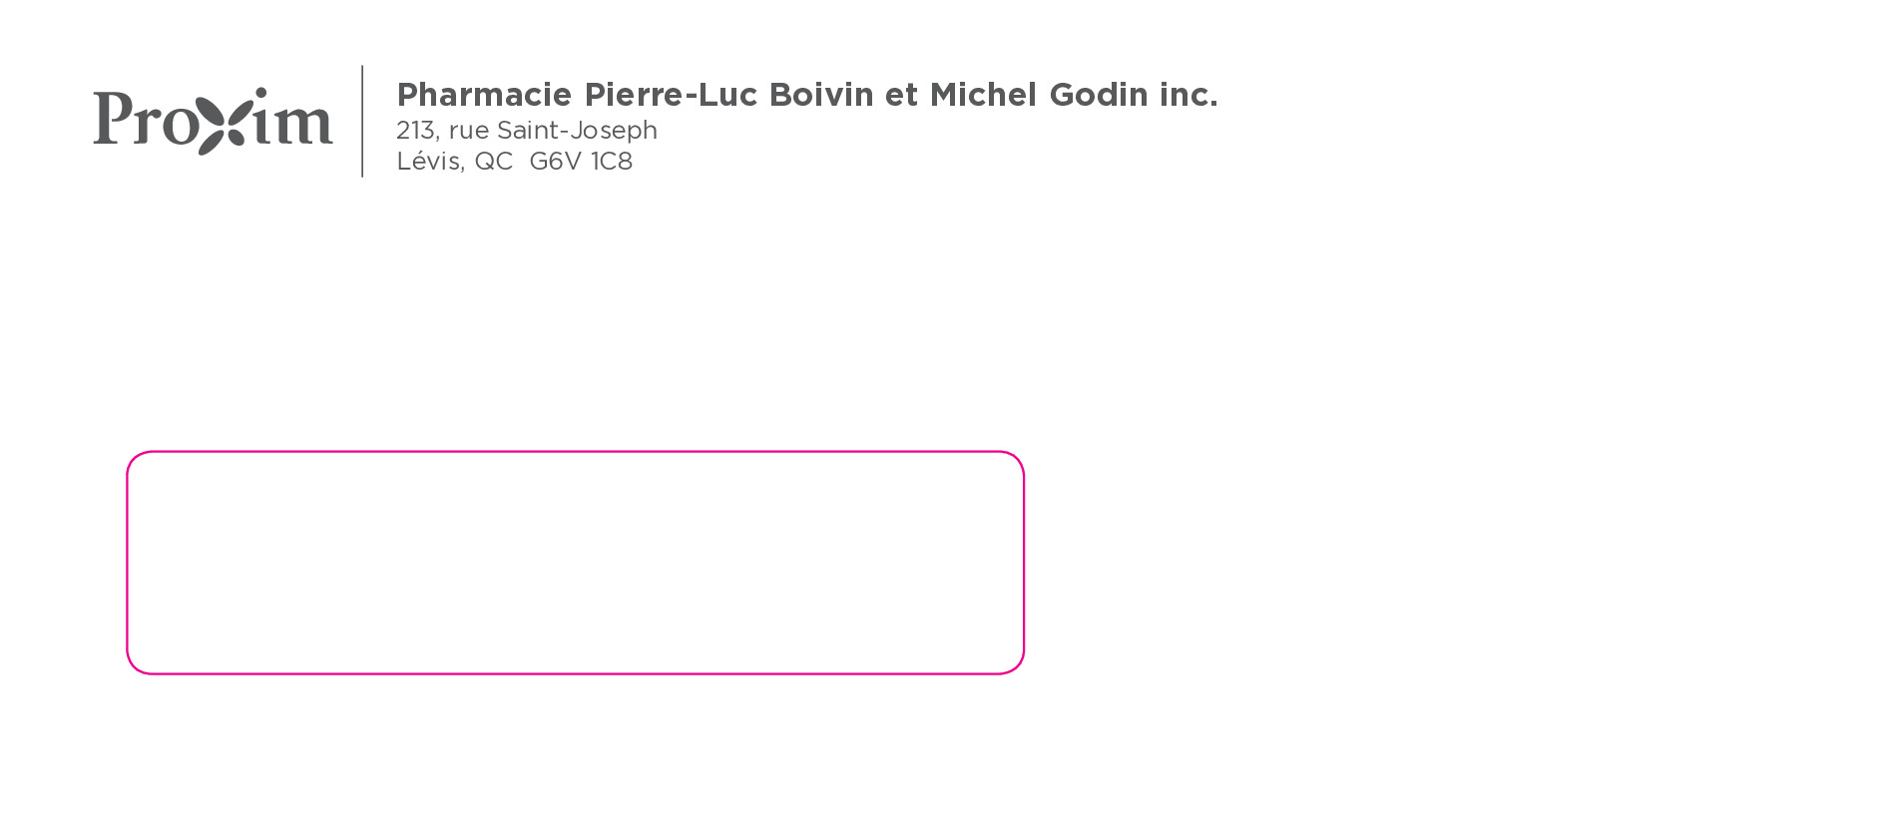
Task: Click the butterfly-shaped x in the Proxim logo
Action: tap(220, 123)
